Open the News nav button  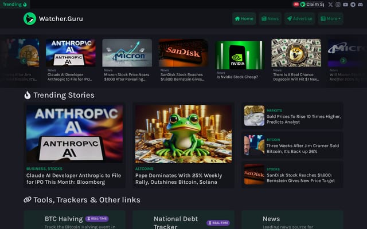[x=270, y=19]
